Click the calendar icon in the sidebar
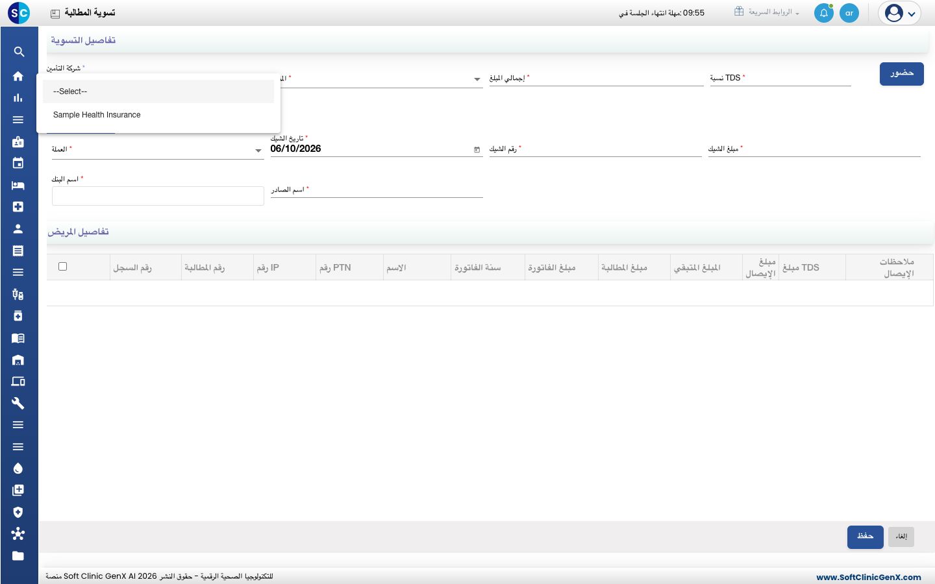 pos(18,163)
